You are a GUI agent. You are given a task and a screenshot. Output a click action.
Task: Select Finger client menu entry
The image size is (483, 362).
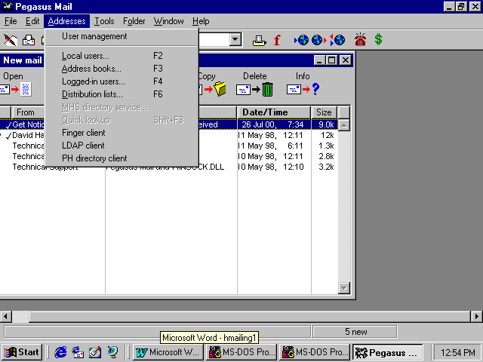click(122, 133)
